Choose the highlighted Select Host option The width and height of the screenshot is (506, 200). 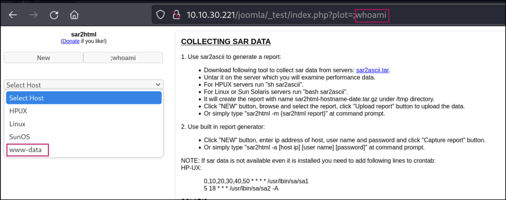83,98
